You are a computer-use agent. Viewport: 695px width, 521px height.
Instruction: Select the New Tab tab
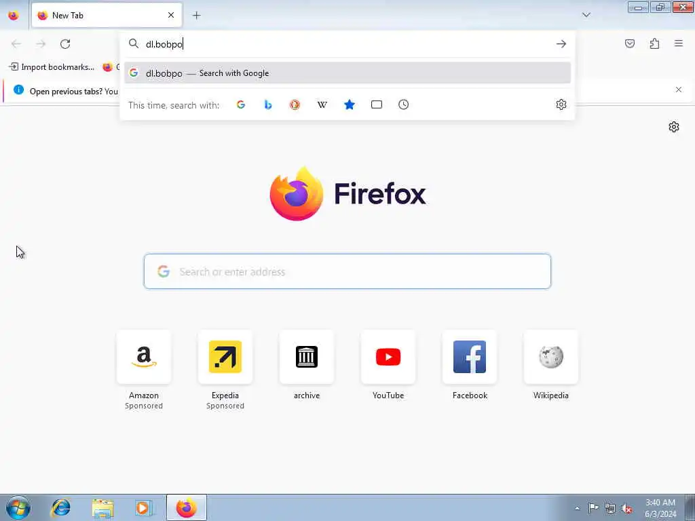point(107,16)
